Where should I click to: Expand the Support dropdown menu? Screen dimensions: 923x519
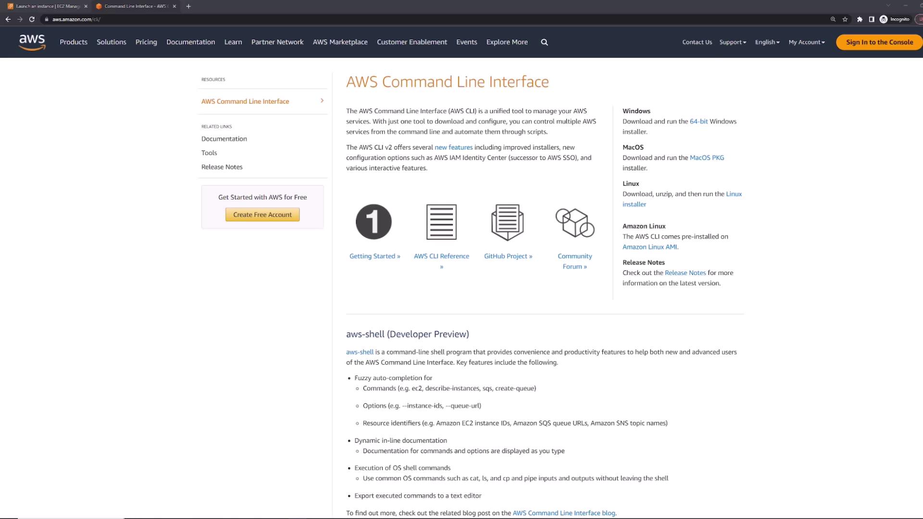733,42
